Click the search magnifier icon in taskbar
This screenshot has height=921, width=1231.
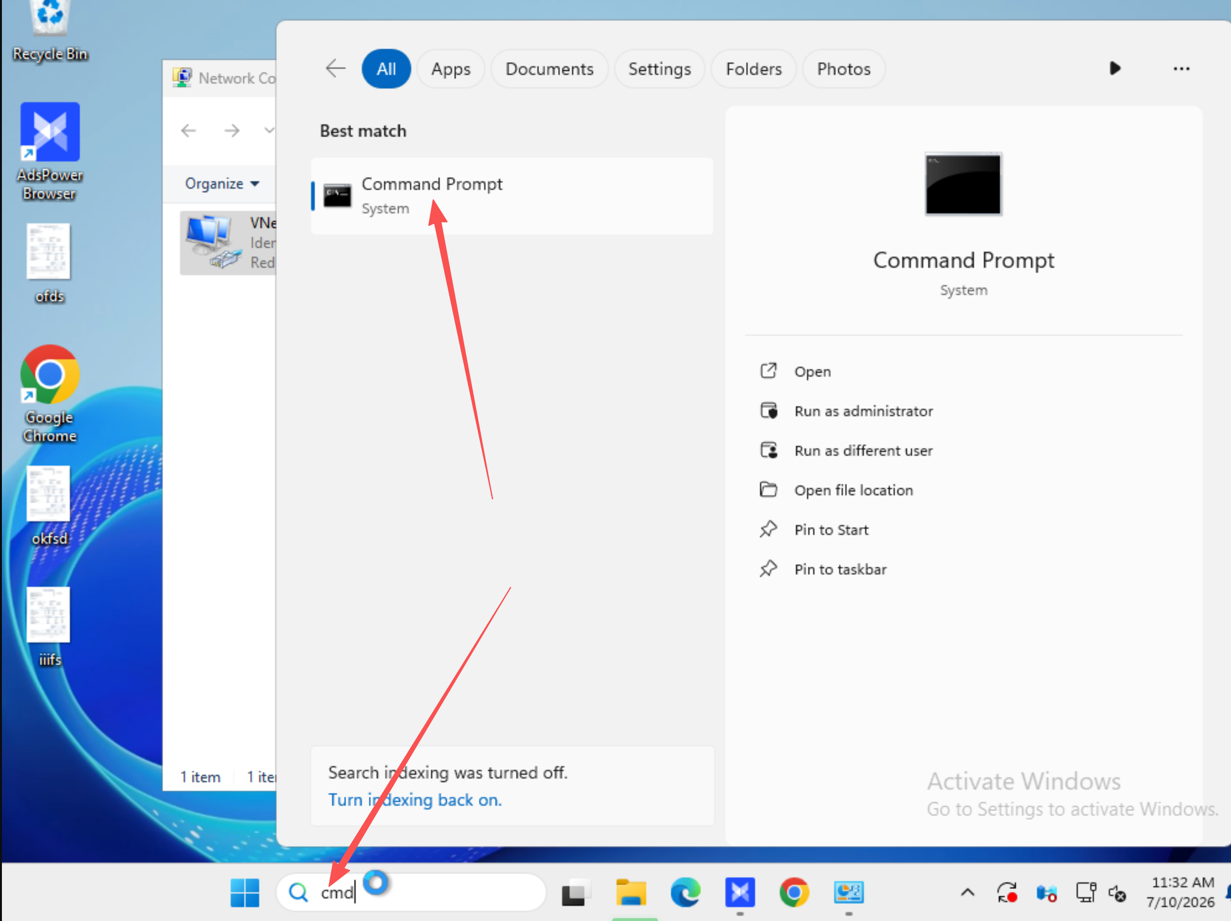pos(299,893)
